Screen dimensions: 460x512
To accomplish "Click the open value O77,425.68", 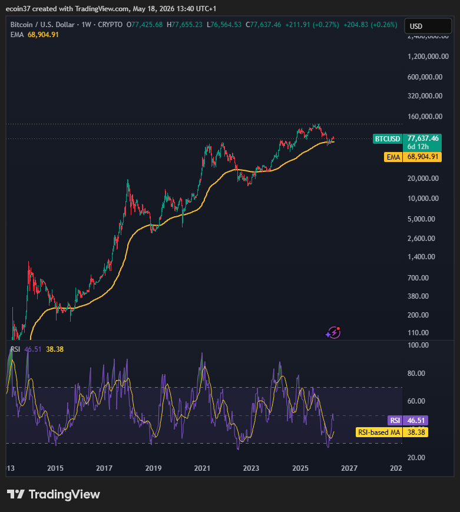I will click(145, 25).
